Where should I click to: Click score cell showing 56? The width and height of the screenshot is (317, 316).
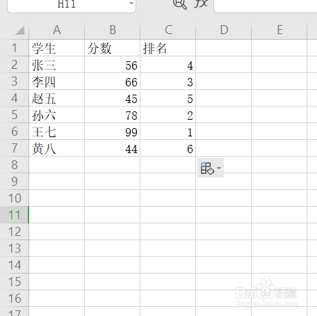[x=113, y=65]
